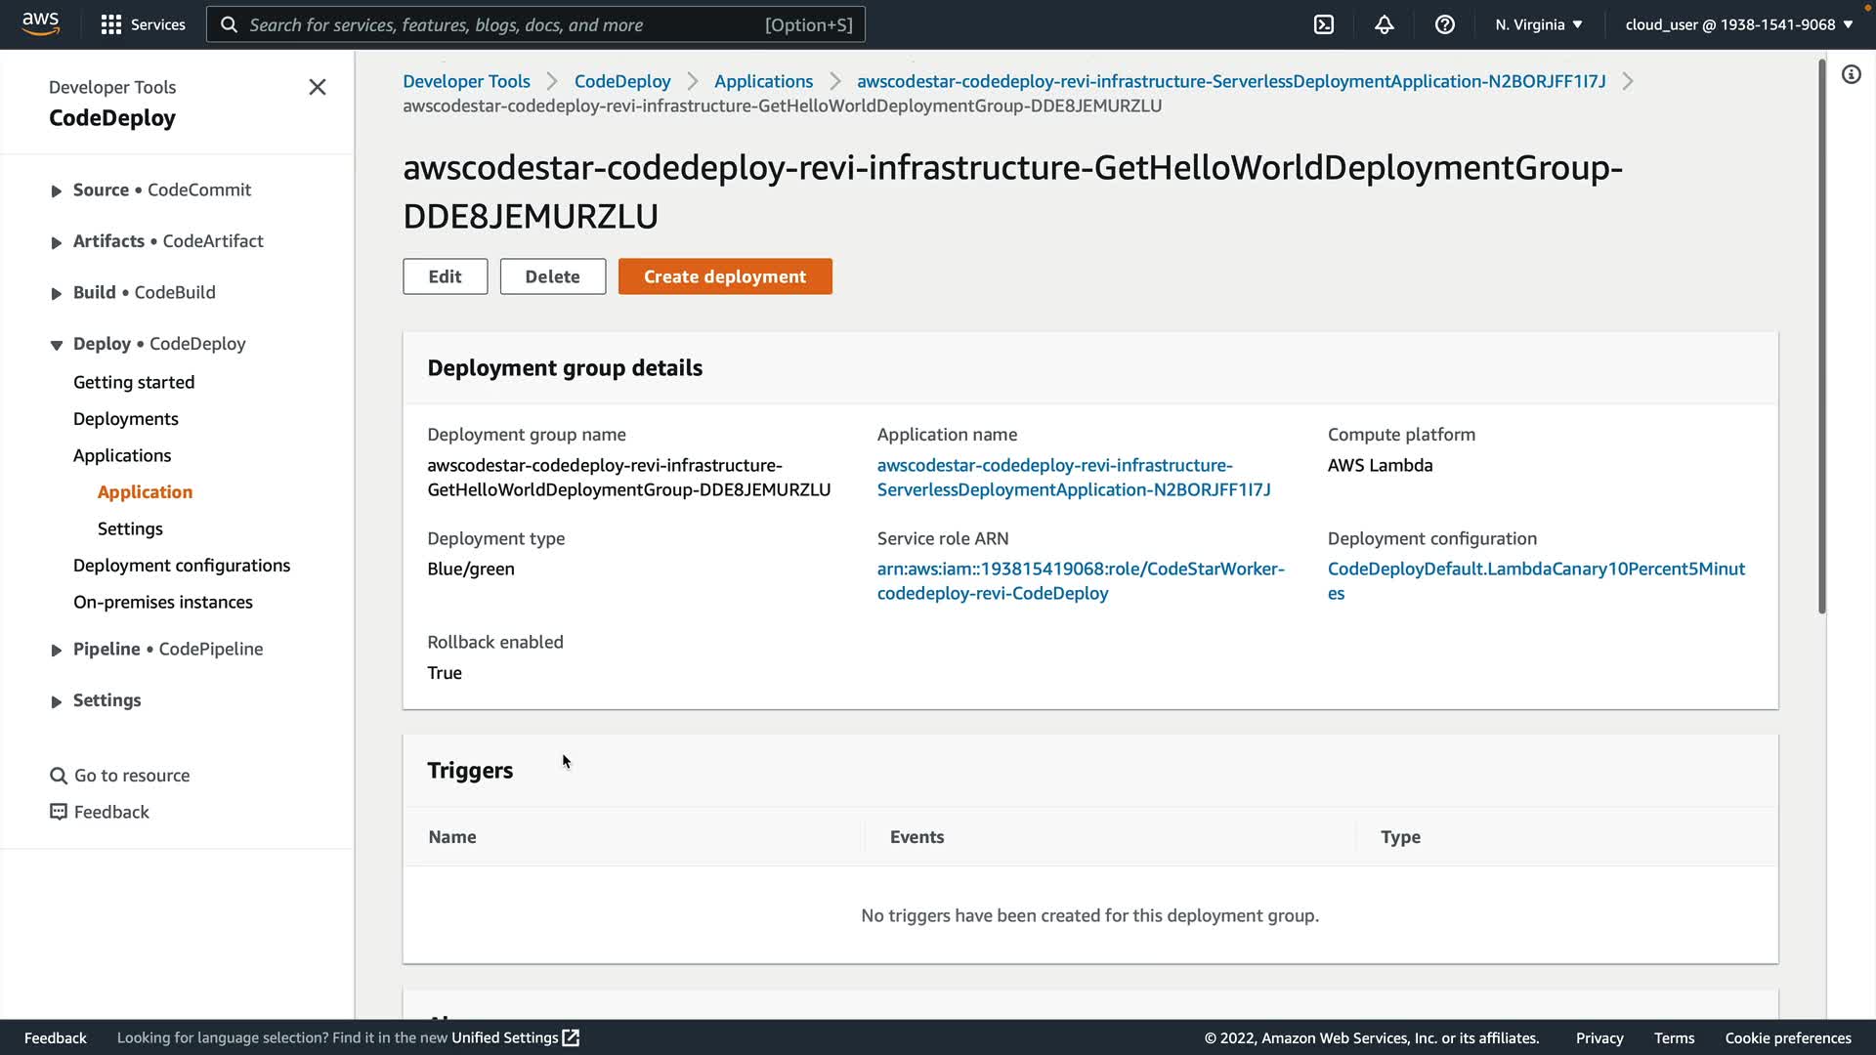Viewport: 1876px width, 1055px height.
Task: Open the cloud_user account dropdown
Action: [x=1738, y=24]
